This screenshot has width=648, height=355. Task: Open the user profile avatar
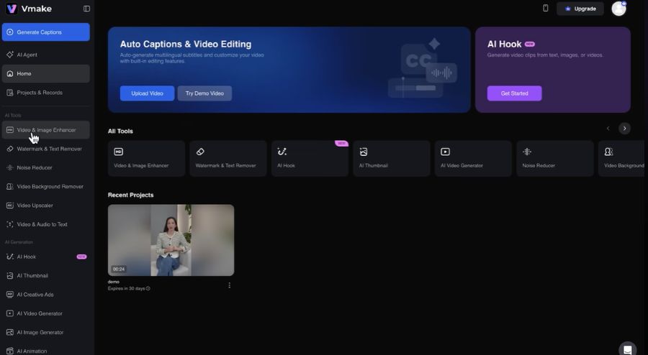(x=618, y=9)
